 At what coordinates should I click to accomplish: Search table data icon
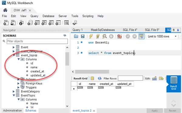pos(66,23)
